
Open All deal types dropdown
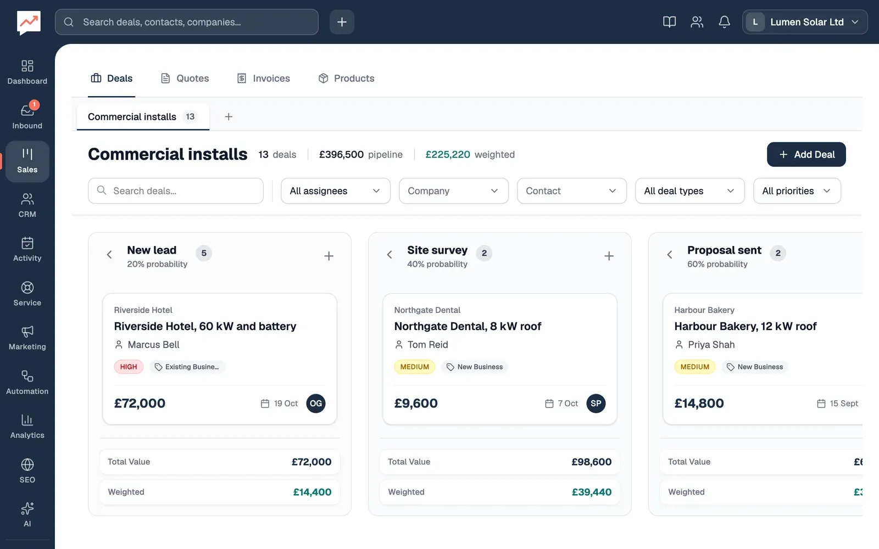pyautogui.click(x=690, y=191)
